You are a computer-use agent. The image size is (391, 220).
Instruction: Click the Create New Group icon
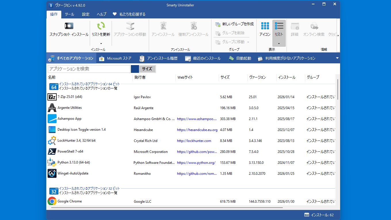tap(218, 24)
